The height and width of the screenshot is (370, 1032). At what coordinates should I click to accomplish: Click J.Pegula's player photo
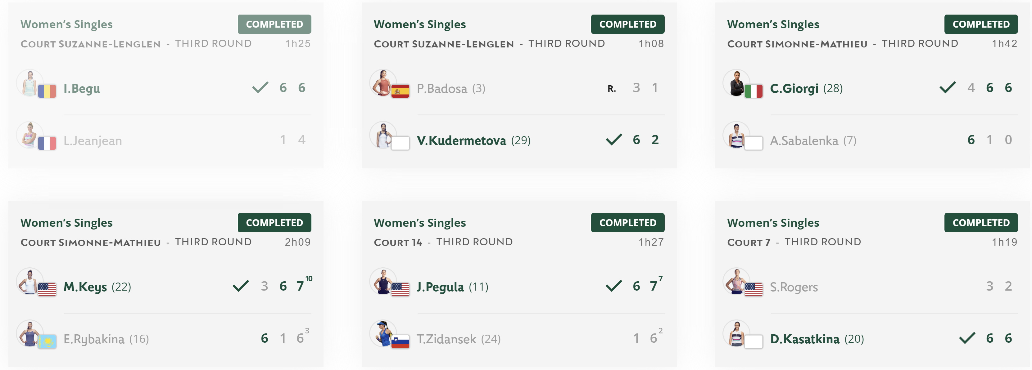tap(383, 282)
